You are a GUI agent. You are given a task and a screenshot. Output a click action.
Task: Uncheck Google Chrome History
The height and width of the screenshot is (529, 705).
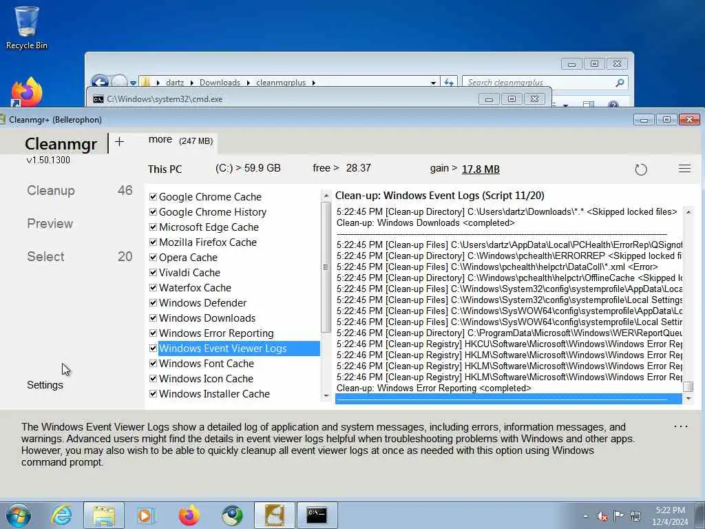(153, 212)
